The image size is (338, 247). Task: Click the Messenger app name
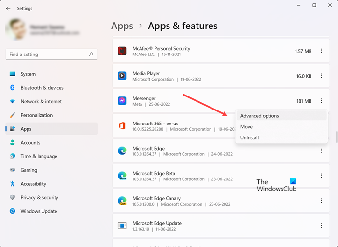click(144, 98)
